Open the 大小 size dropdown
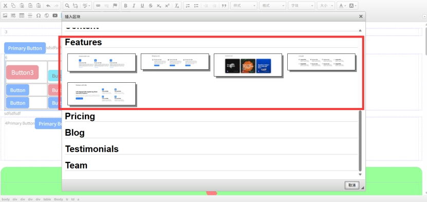 click(326, 6)
